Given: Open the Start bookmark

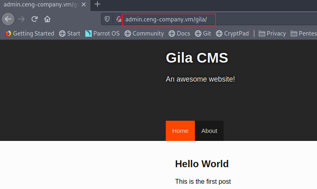Looking at the screenshot, I should (70, 34).
